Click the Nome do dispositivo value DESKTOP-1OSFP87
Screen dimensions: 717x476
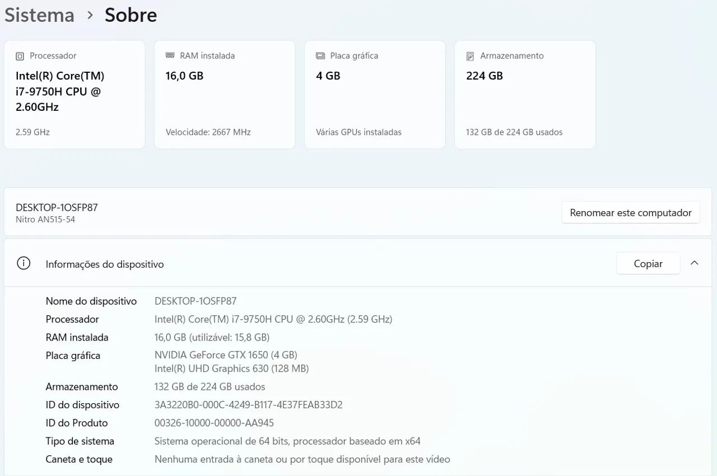pyautogui.click(x=195, y=301)
